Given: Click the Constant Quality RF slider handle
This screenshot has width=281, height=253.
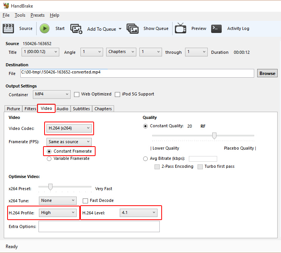Looking at the screenshot, I should [214, 136].
